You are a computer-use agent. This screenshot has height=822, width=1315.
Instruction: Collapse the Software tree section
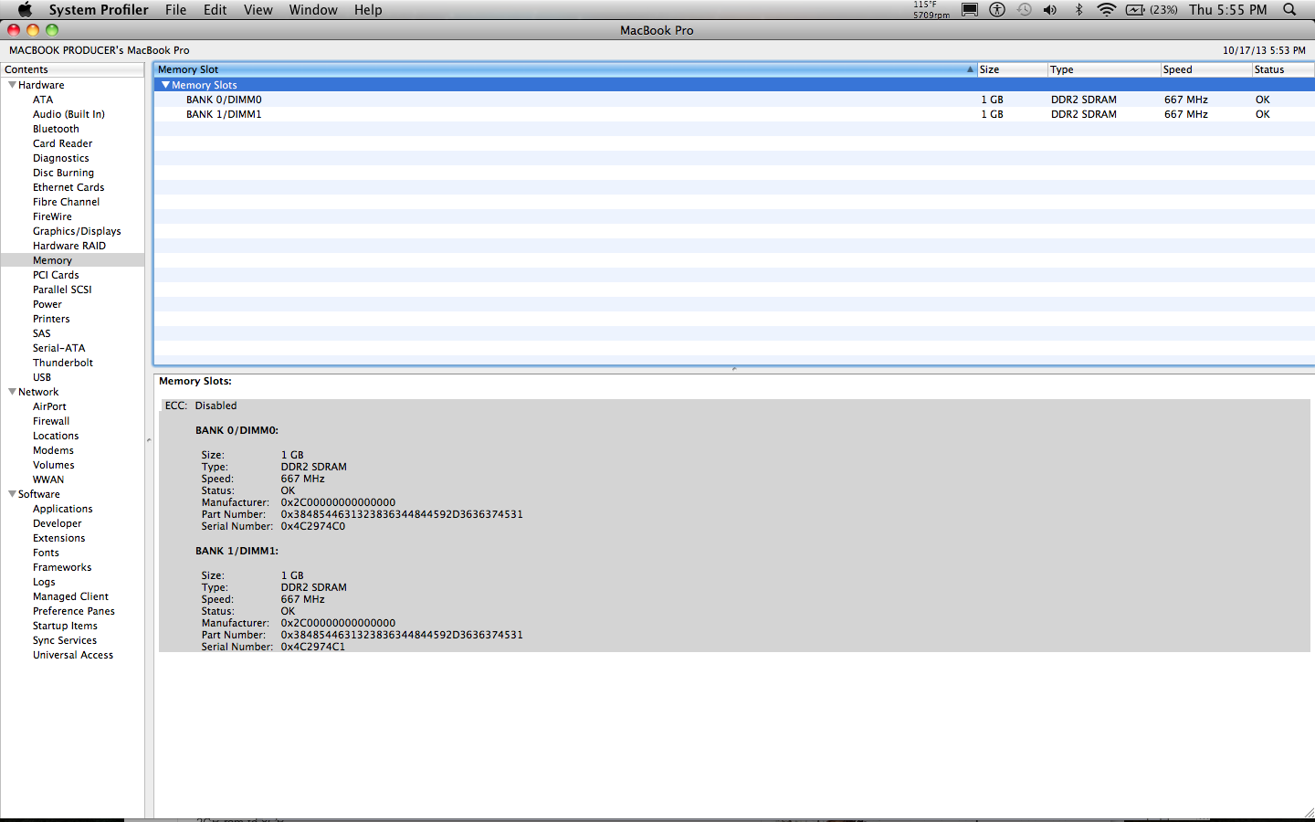point(12,494)
